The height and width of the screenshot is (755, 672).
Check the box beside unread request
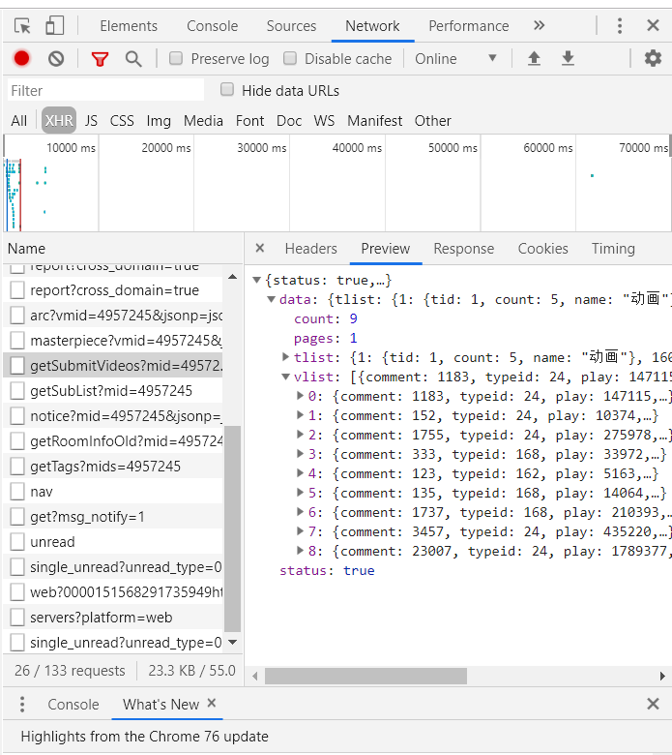coord(17,542)
